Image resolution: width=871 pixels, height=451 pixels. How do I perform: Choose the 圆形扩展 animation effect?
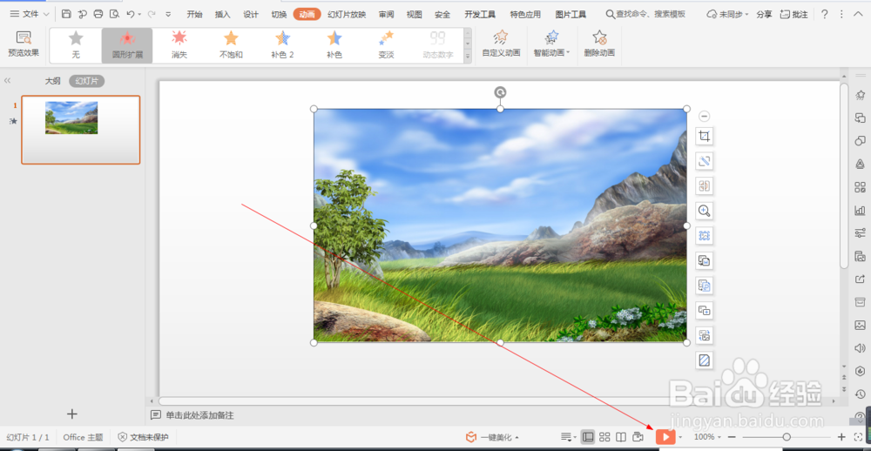point(127,45)
